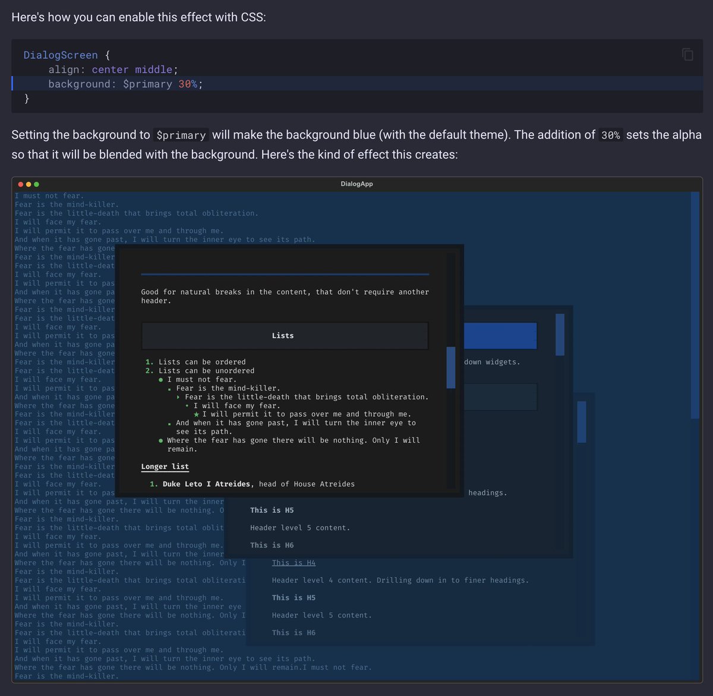713x696 pixels.
Task: Copy the CSS code block to clipboard
Action: pos(687,55)
